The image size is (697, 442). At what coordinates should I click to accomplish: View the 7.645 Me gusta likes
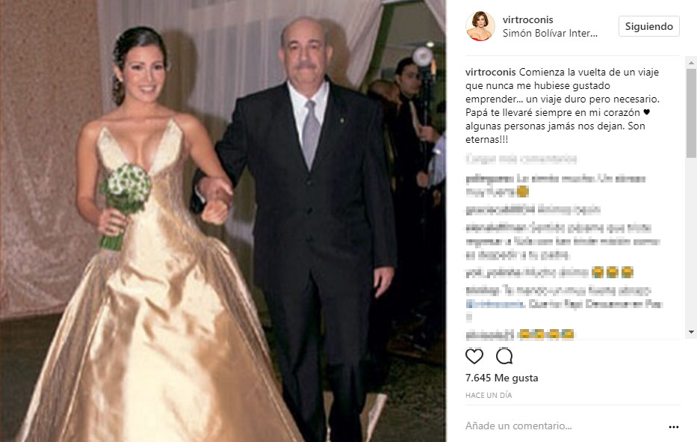click(x=501, y=378)
